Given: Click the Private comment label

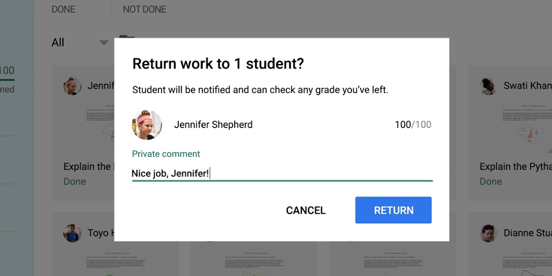Looking at the screenshot, I should pos(166,154).
